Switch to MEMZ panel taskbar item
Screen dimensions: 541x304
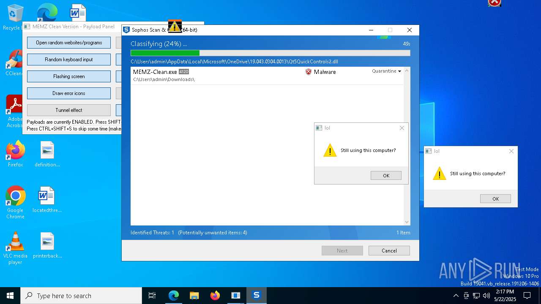(x=235, y=296)
